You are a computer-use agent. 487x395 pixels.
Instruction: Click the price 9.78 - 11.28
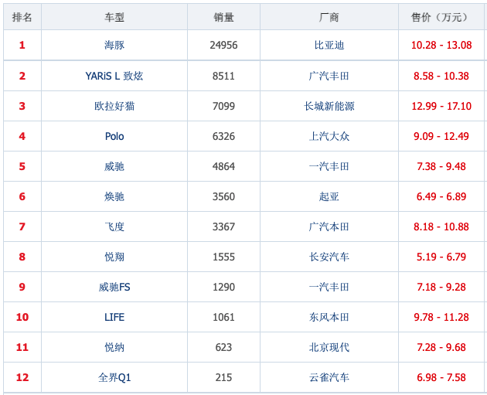point(441,317)
